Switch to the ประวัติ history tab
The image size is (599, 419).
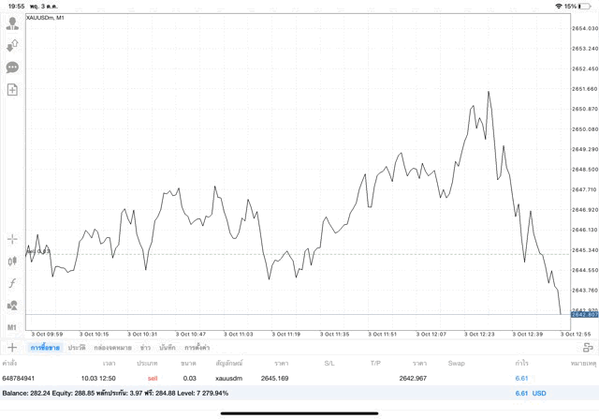coord(76,348)
